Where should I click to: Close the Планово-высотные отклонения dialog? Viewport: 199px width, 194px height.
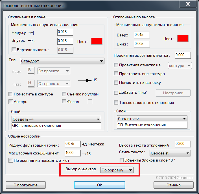[187, 5]
